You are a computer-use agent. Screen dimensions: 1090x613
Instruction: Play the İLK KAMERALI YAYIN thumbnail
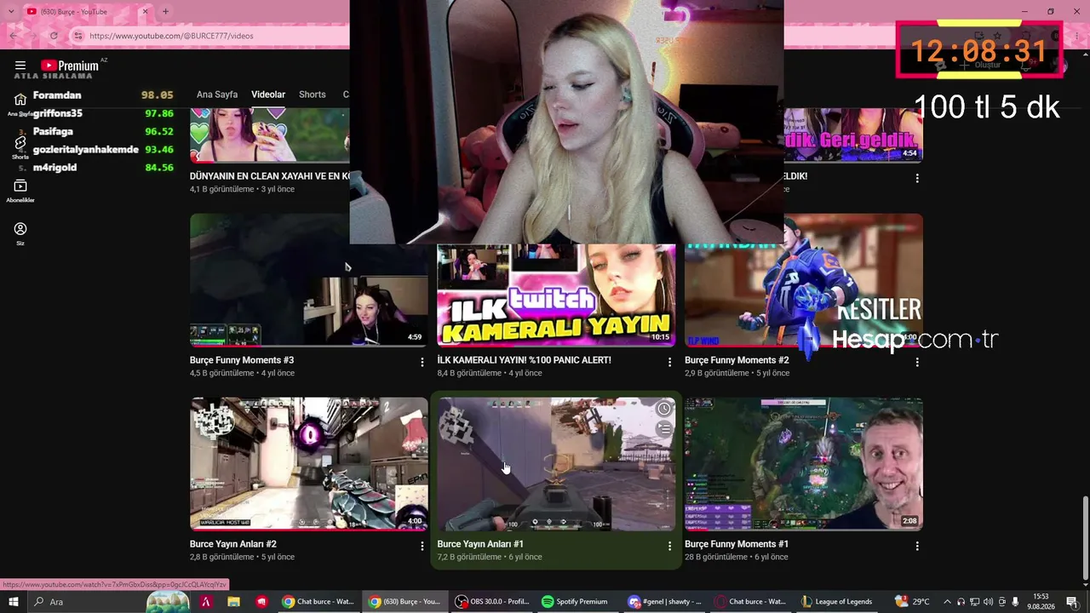tap(556, 295)
